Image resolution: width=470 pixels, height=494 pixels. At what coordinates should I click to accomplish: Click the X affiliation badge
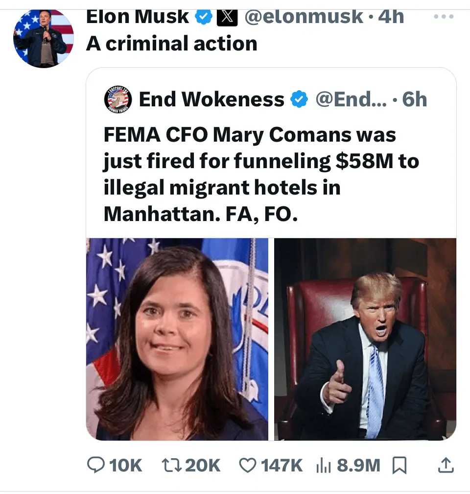coord(225,17)
